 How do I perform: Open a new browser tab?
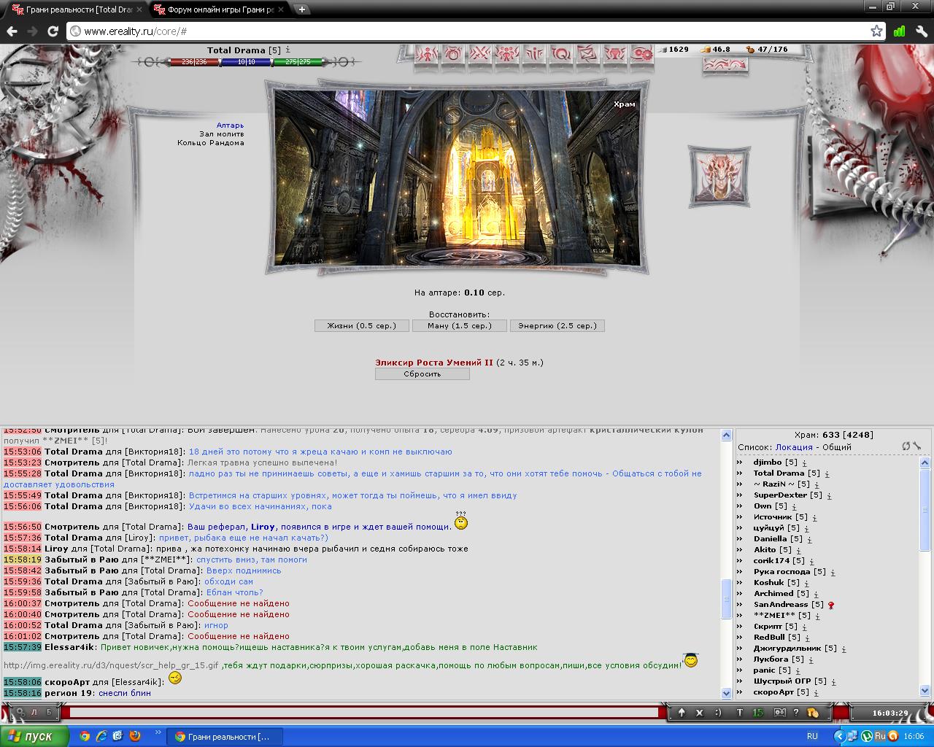pyautogui.click(x=301, y=9)
